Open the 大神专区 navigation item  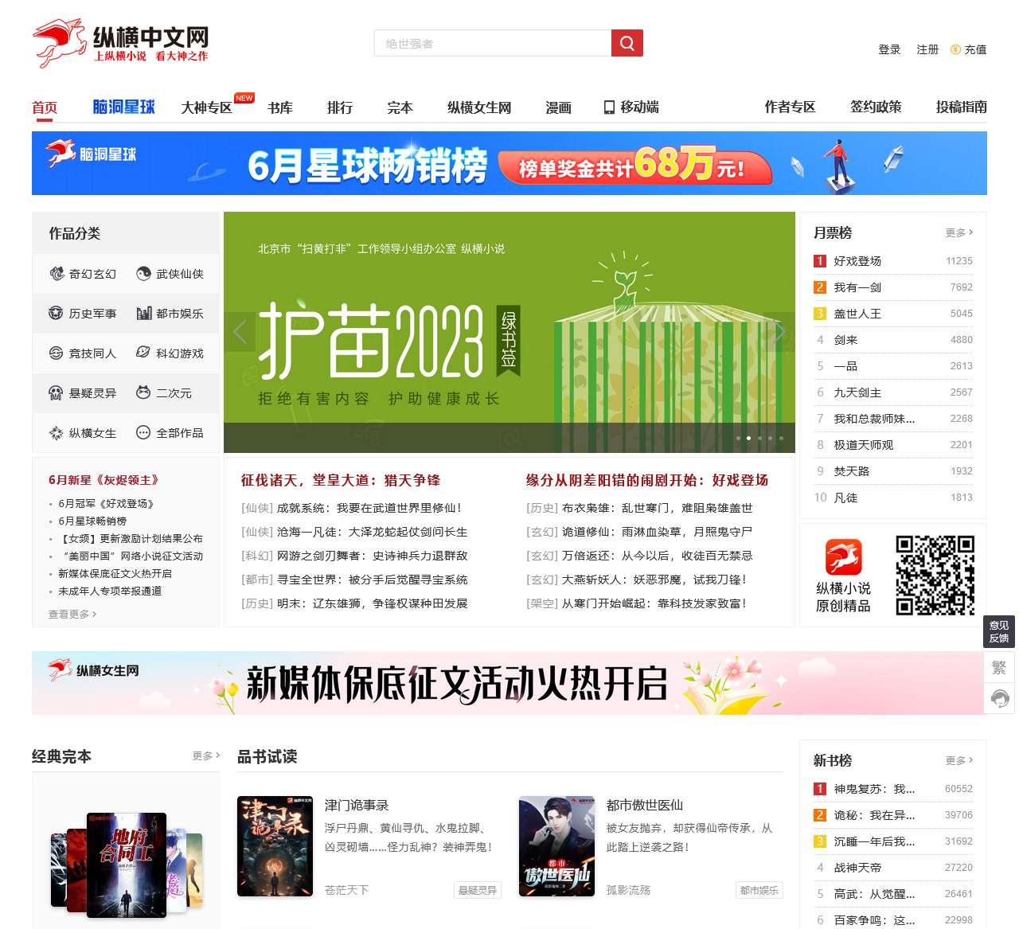[x=207, y=107]
